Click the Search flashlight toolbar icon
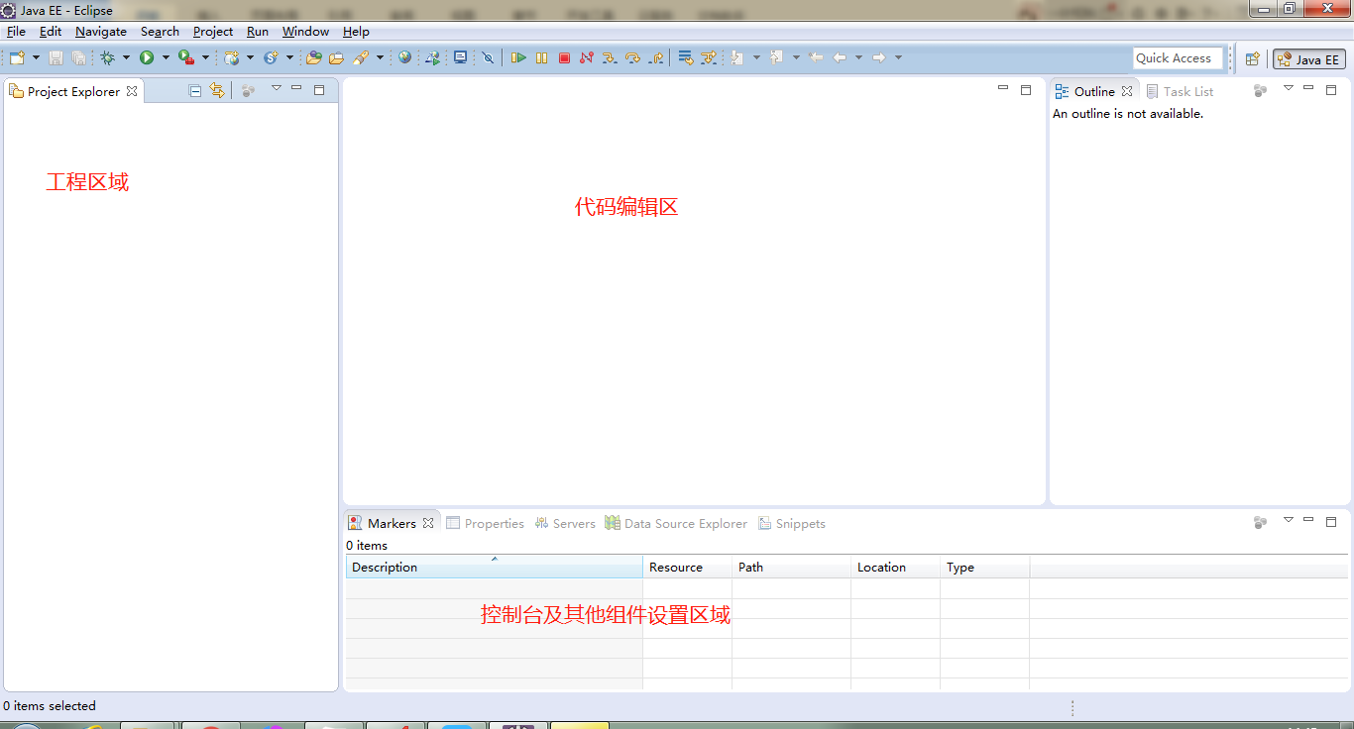Image resolution: width=1354 pixels, height=729 pixels. (x=360, y=57)
